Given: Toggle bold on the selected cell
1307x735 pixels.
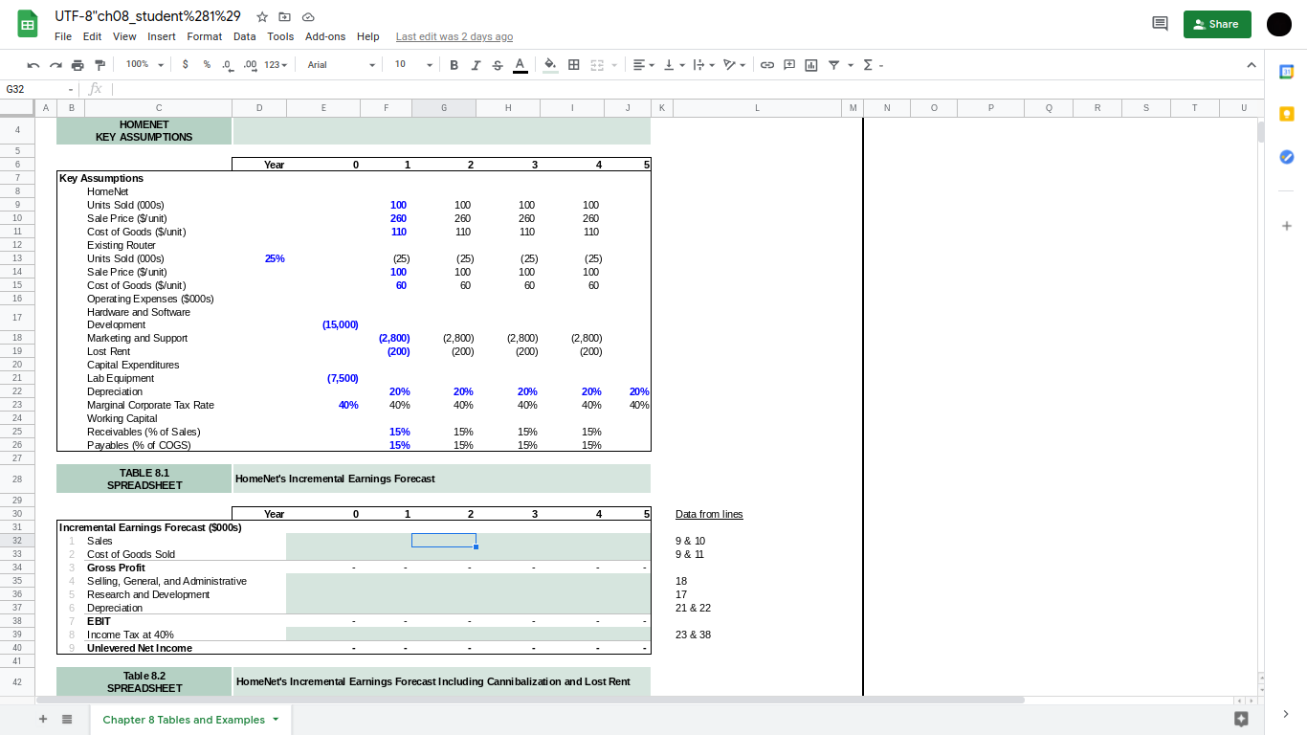Looking at the screenshot, I should point(454,64).
